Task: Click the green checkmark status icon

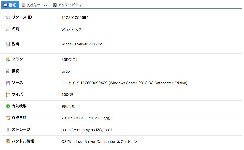Action: click(x=8, y=106)
